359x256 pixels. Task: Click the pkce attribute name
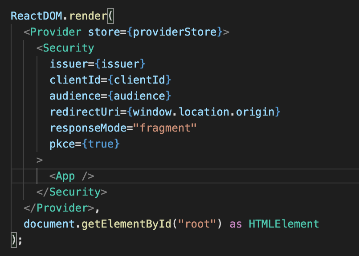(x=62, y=144)
